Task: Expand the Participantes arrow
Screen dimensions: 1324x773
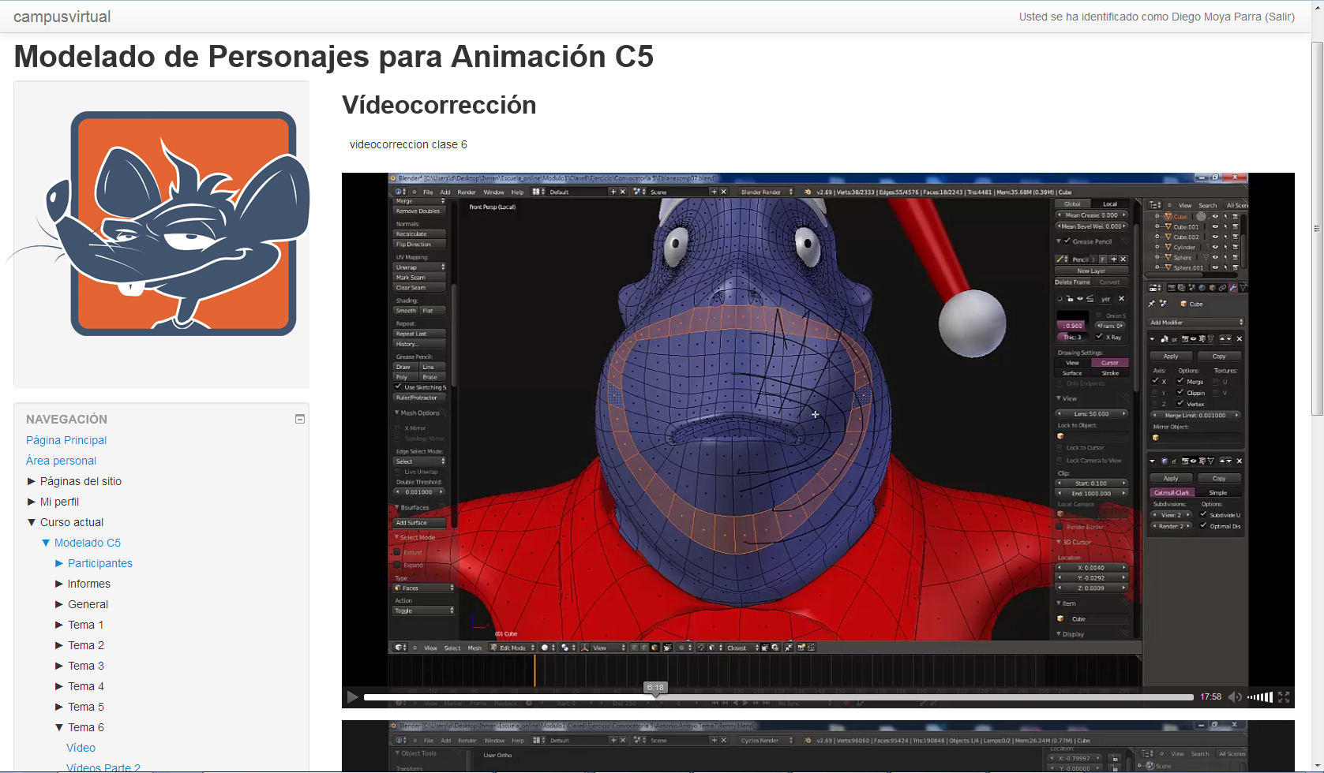Action: pyautogui.click(x=59, y=563)
